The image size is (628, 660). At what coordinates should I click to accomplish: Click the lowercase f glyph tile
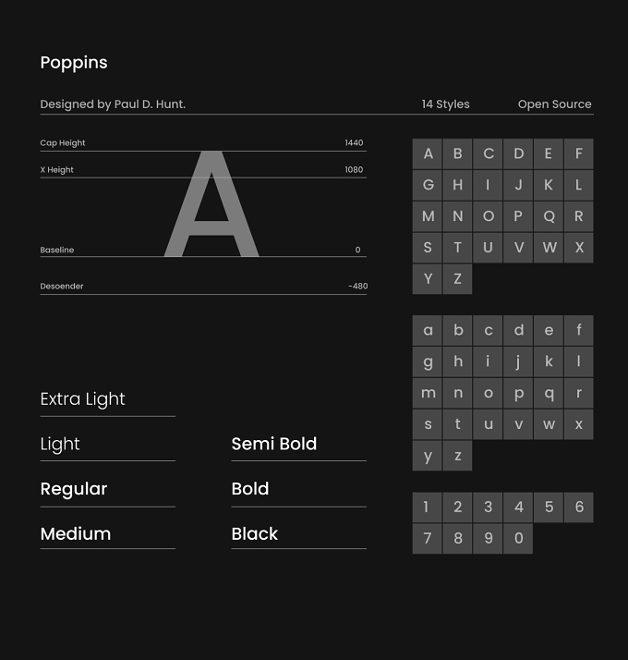point(579,330)
